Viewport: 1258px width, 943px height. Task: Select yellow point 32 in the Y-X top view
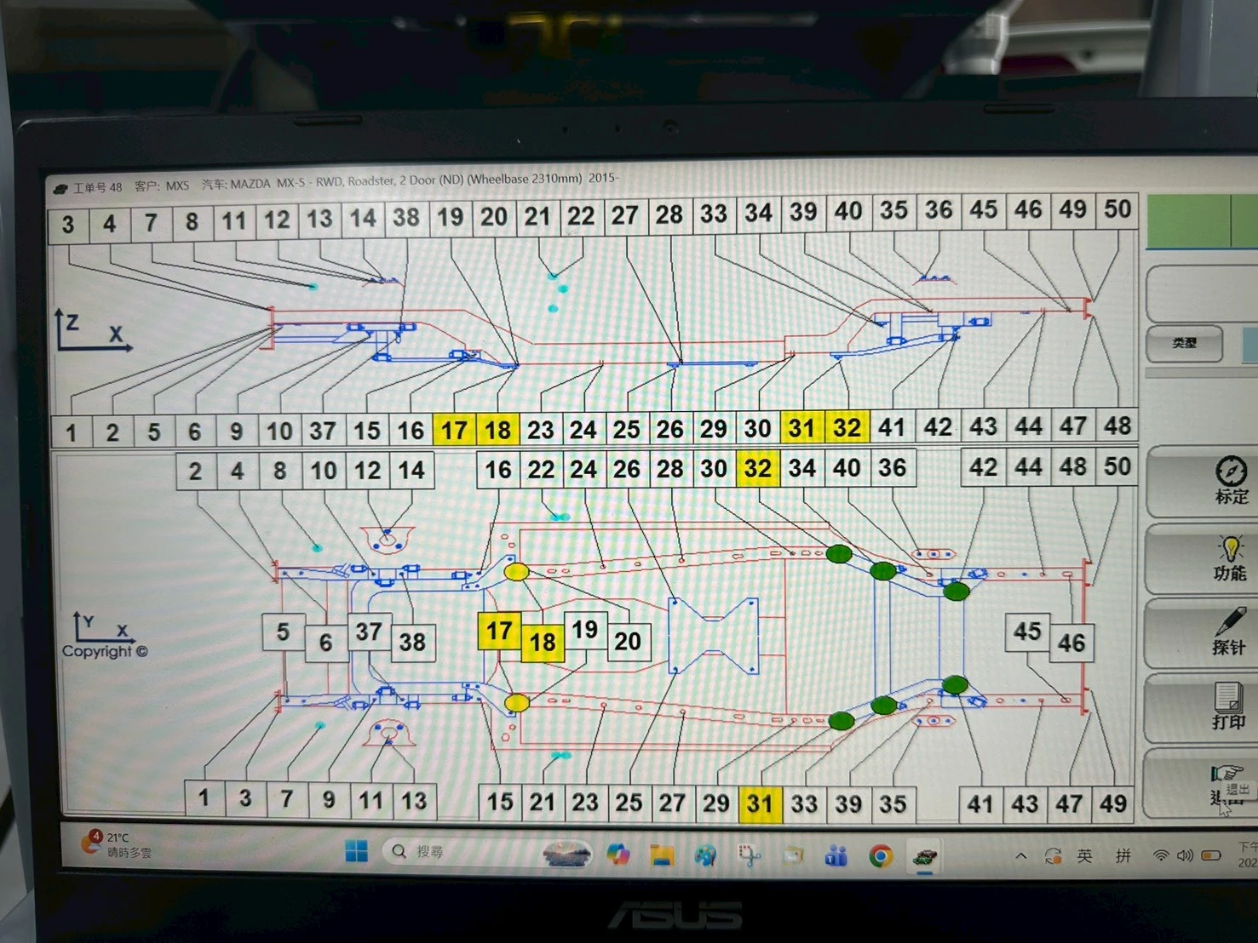pyautogui.click(x=758, y=468)
